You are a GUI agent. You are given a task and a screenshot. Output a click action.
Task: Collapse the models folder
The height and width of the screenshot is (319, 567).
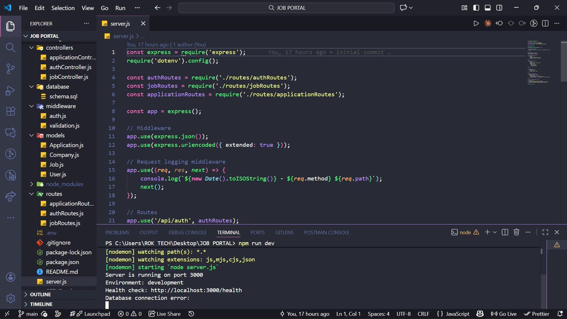[32, 135]
